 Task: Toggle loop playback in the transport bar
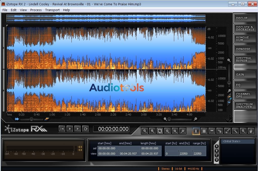[x=85, y=129]
